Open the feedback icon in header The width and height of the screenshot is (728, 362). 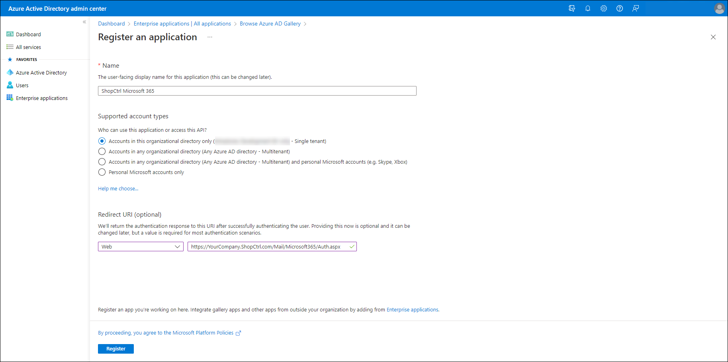point(636,8)
